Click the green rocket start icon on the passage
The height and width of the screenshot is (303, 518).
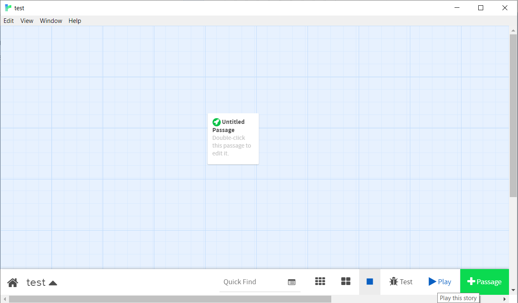[x=217, y=122]
